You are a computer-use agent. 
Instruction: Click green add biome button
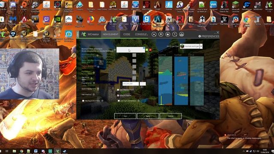147,50
